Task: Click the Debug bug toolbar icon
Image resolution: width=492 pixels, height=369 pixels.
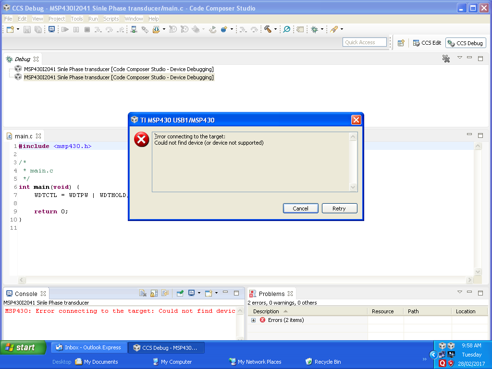Action: (314, 29)
